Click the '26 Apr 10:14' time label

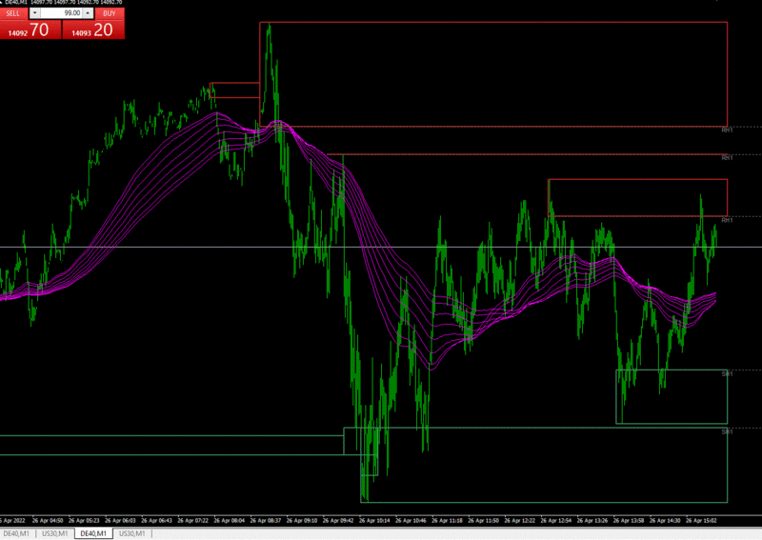coord(374,521)
